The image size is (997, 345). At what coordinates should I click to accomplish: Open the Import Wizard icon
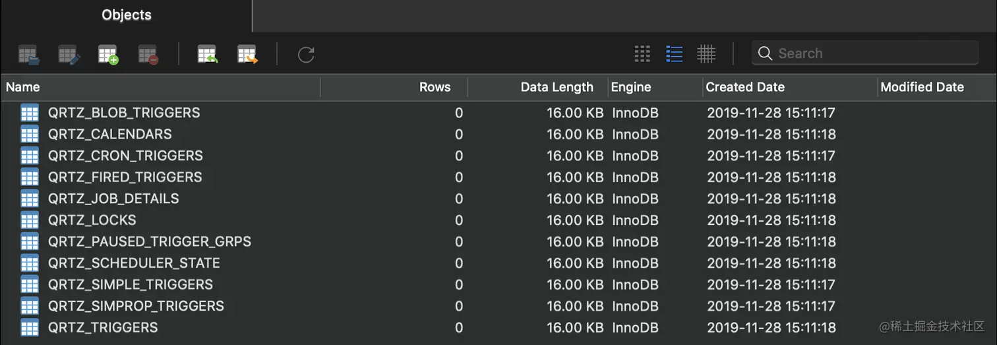tap(208, 54)
